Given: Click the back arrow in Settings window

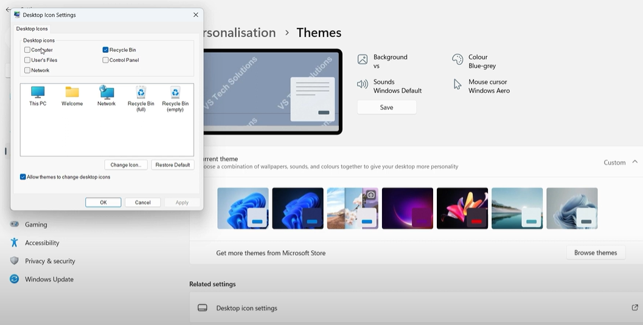Looking at the screenshot, I should (8, 9).
